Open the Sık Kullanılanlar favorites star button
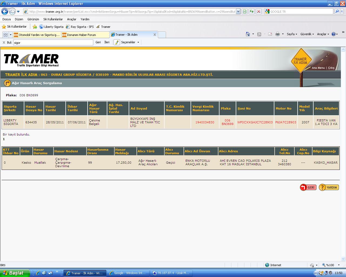The image size is (346, 277). click(x=14, y=27)
